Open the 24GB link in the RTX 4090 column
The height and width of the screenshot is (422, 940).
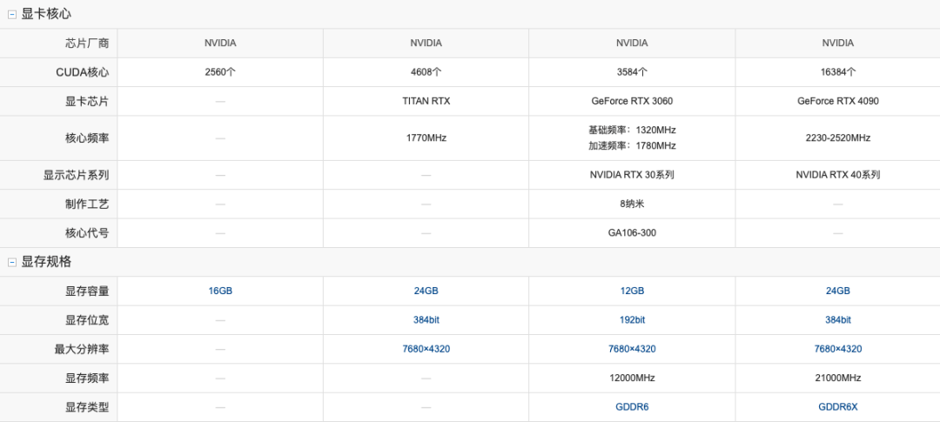pos(837,291)
